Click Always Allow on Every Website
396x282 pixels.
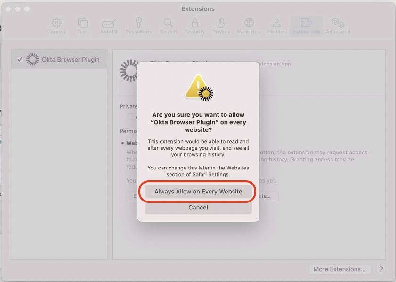click(198, 191)
